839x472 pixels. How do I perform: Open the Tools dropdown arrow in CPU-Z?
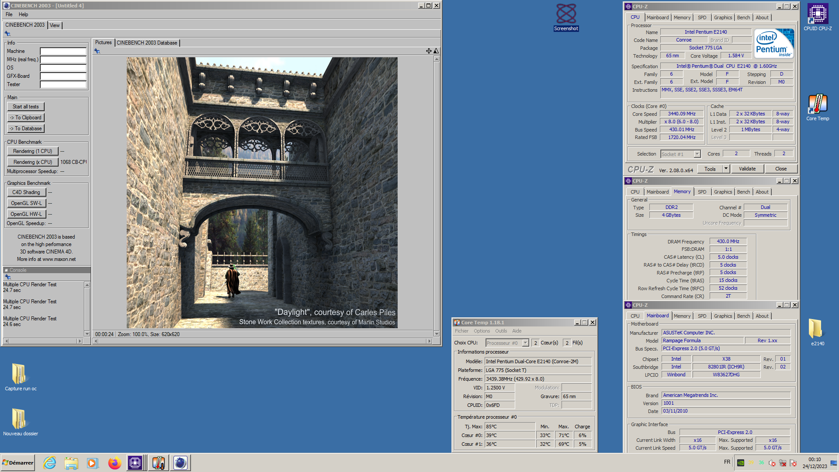pyautogui.click(x=726, y=169)
